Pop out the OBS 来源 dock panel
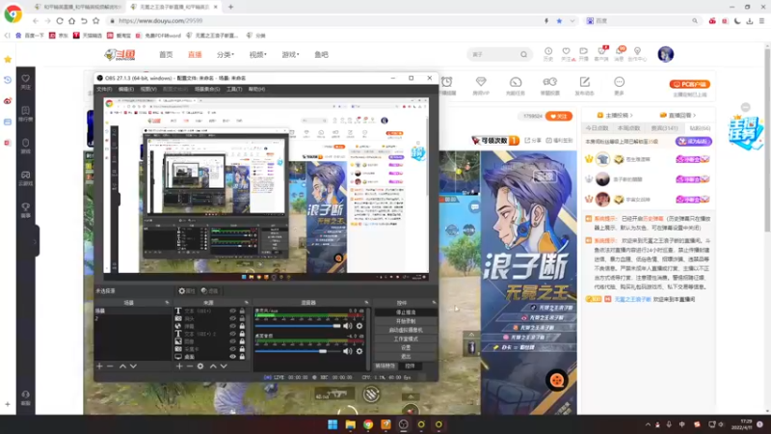The image size is (771, 434). 247,303
